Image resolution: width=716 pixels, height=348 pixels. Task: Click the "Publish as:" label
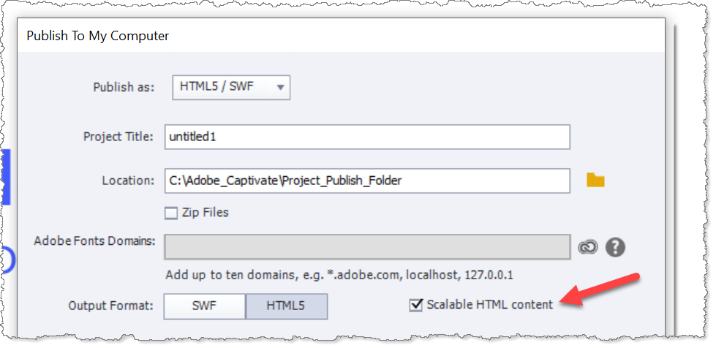click(124, 87)
